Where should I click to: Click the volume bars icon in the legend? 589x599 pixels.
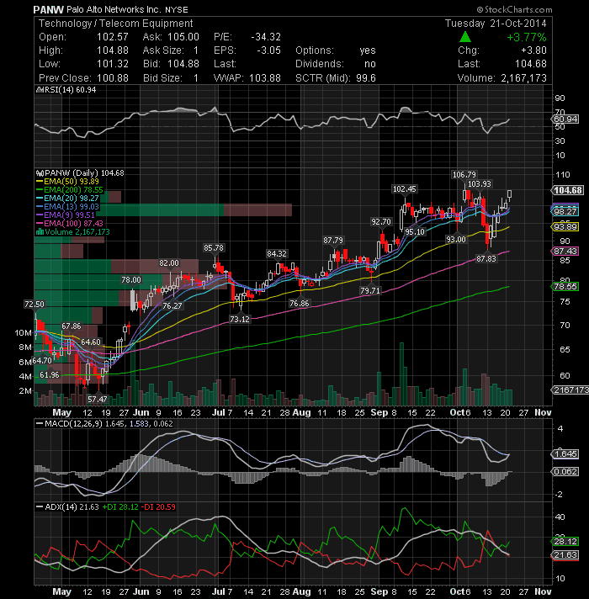point(40,232)
